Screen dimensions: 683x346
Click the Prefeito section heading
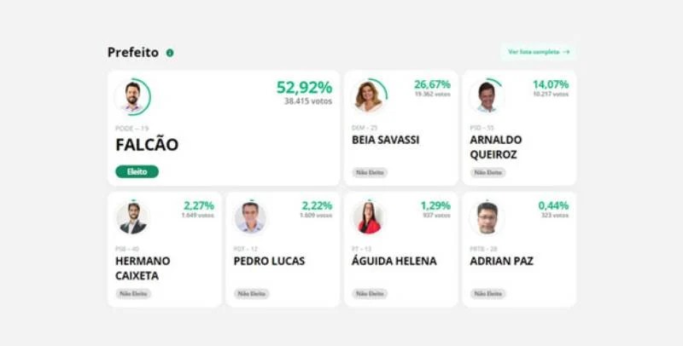(133, 53)
